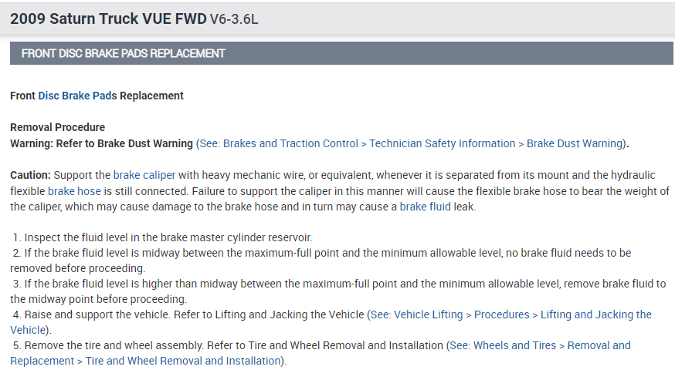Click the V6-3.6L engine text
Screen dimensions: 675x380
tap(234, 18)
